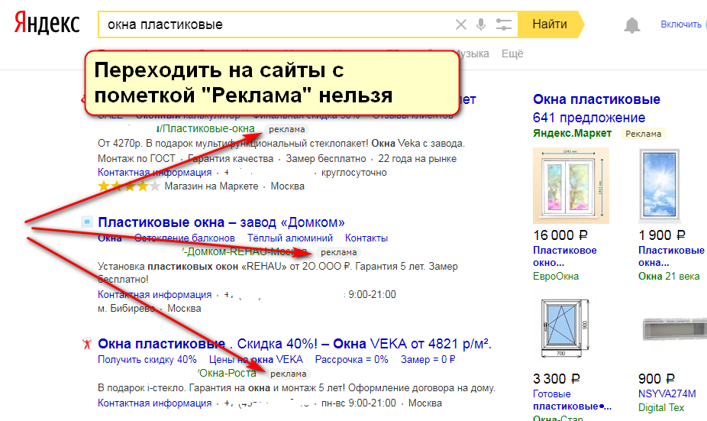Image resolution: width=707 pixels, height=421 pixels.
Task: Open 'Окна пластиковые. Скидка 40%' result title
Action: (x=295, y=344)
